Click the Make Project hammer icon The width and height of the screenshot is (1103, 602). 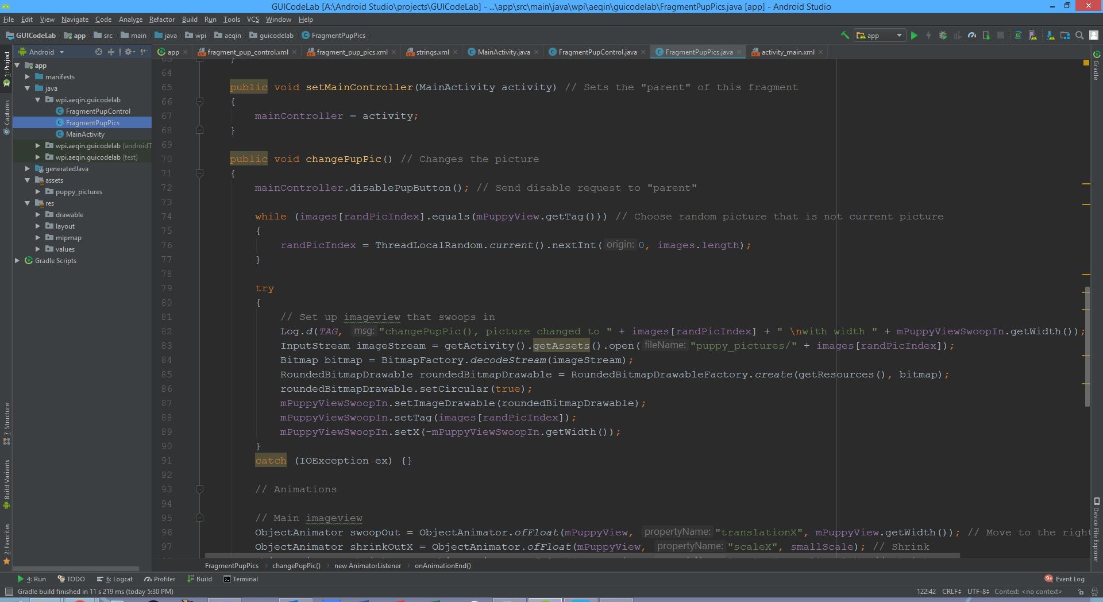[x=845, y=36]
